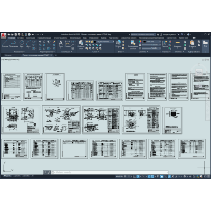The image size is (211, 211).
Task: Expand the Рисование panel dropdown
Action: (x=20, y=52)
